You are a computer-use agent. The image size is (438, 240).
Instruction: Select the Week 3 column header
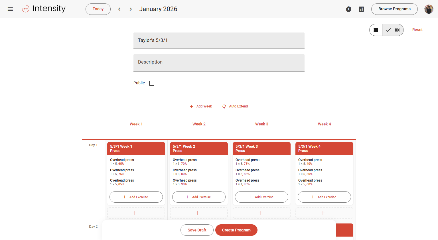261,124
